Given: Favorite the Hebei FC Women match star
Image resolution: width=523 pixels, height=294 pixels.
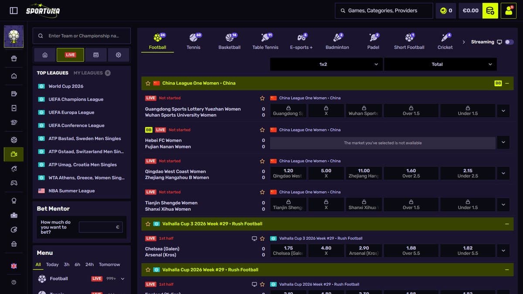Looking at the screenshot, I should (262, 130).
